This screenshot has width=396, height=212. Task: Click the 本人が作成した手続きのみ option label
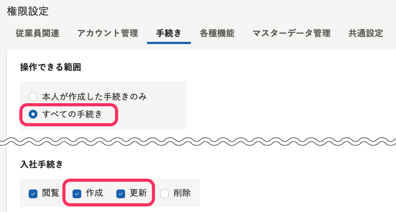click(x=94, y=97)
